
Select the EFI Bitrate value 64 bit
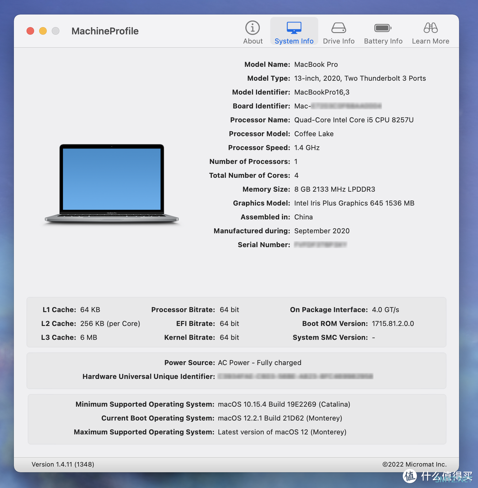(x=229, y=324)
